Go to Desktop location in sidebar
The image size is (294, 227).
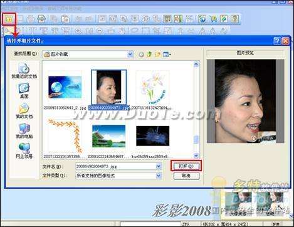[x=24, y=90]
